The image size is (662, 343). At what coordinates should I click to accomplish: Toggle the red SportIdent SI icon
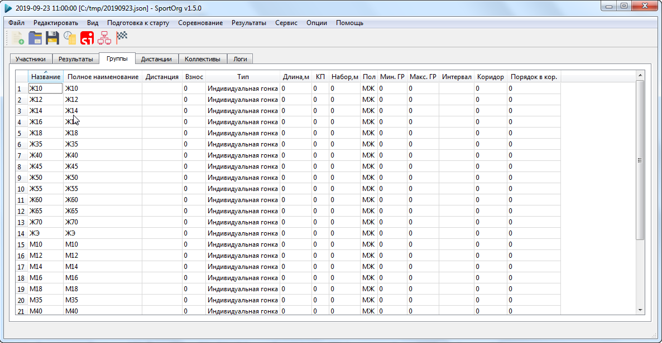click(87, 38)
